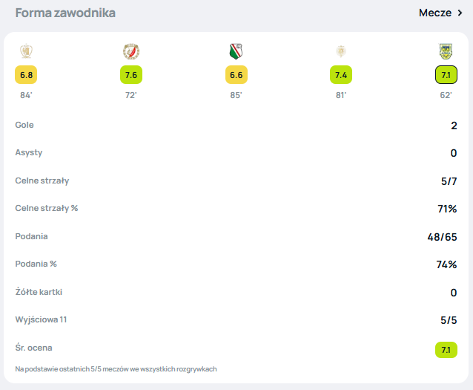Open the Mecze link
This screenshot has width=473, height=390.
coord(435,13)
